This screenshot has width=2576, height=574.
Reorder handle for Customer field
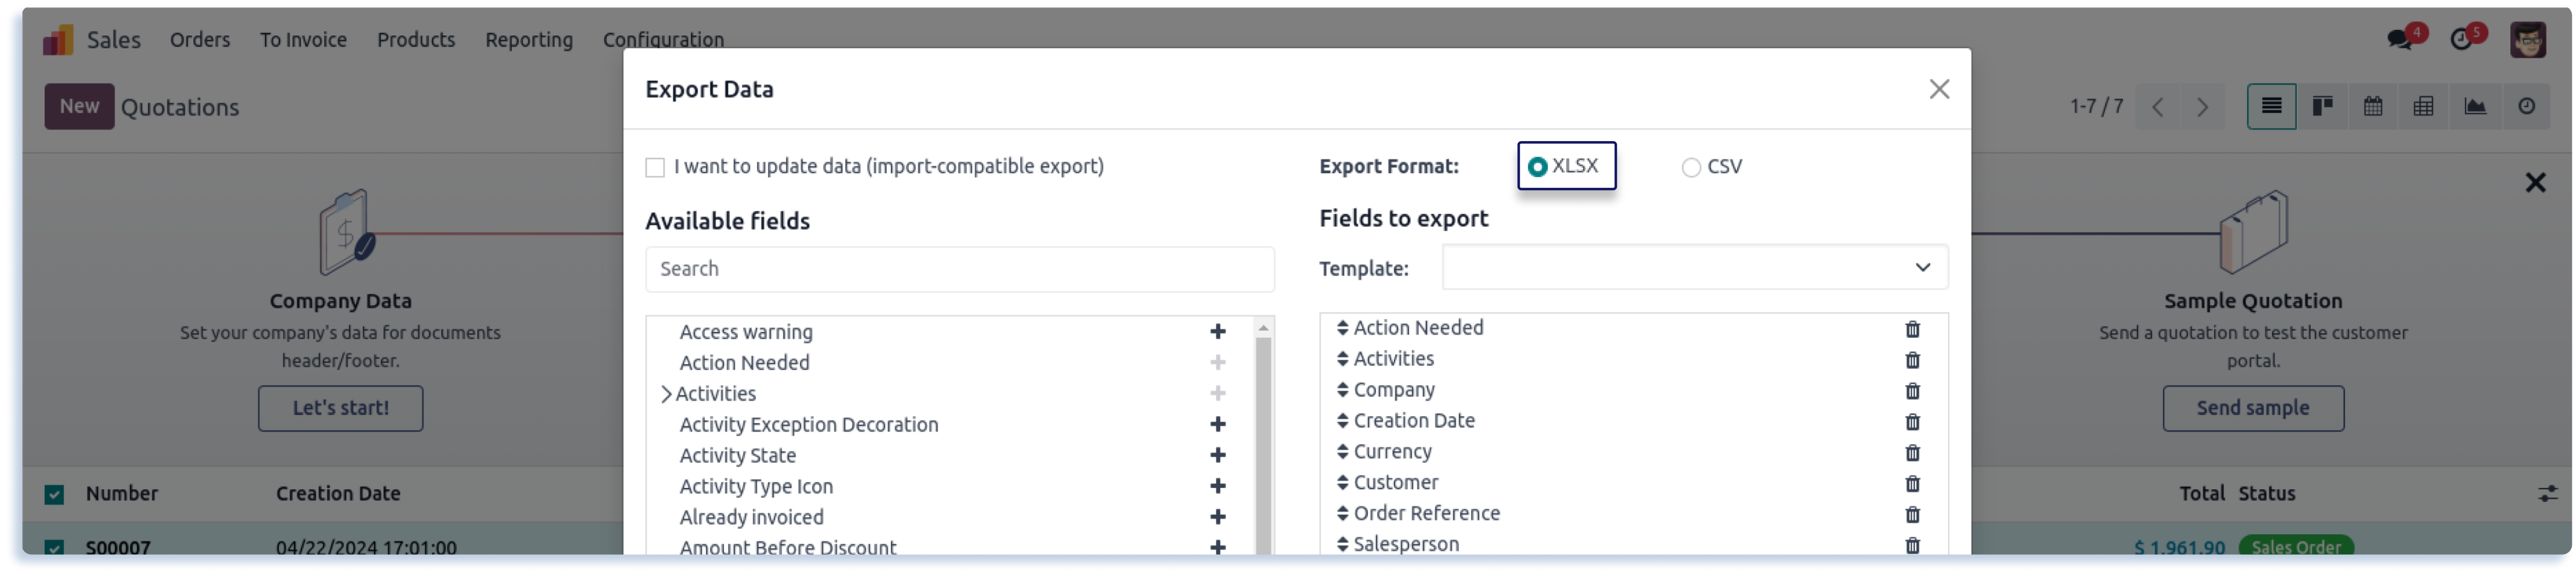tap(1342, 483)
